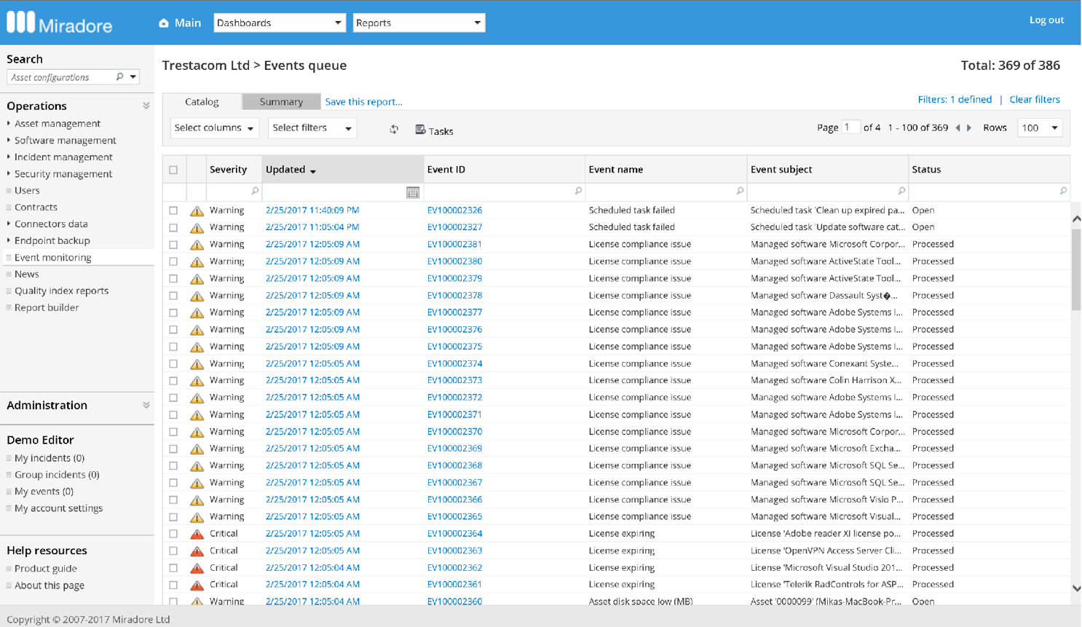Click the refresh icon in toolbar
Image resolution: width=1082 pixels, height=627 pixels.
pos(394,130)
